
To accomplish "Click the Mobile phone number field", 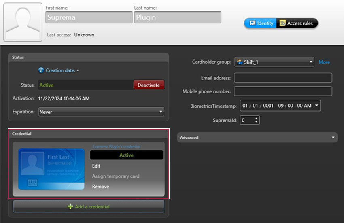I will (x=283, y=91).
